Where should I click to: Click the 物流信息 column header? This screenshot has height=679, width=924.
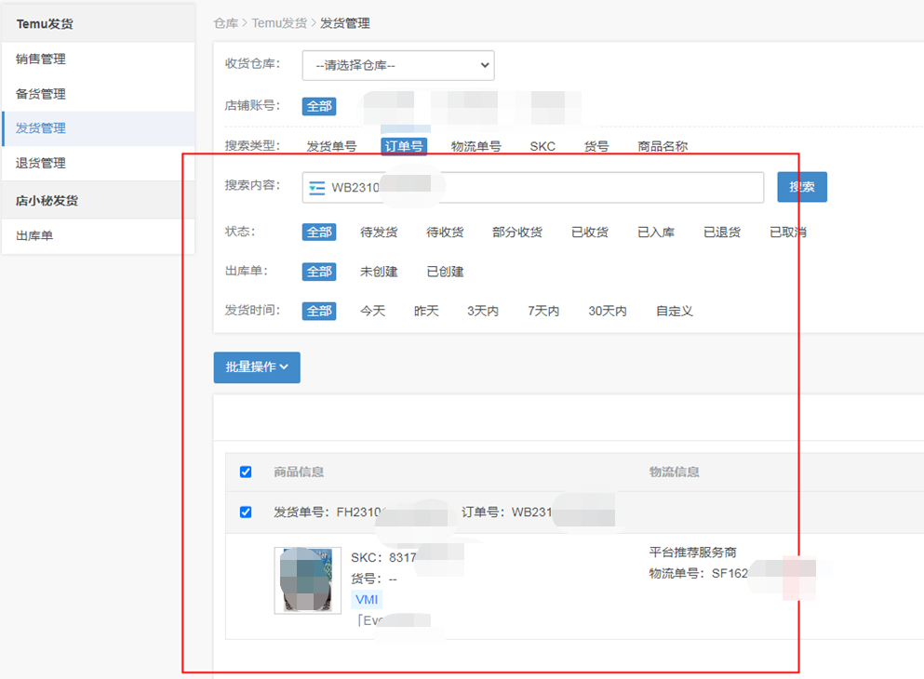(674, 472)
